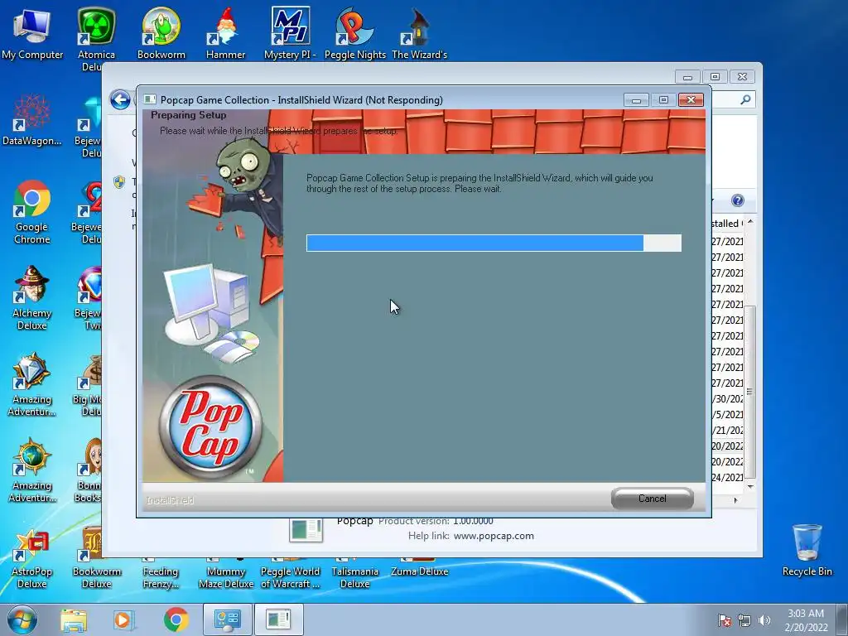Viewport: 848px width, 636px height.
Task: Open www.popcap.com help link
Action: tap(494, 536)
